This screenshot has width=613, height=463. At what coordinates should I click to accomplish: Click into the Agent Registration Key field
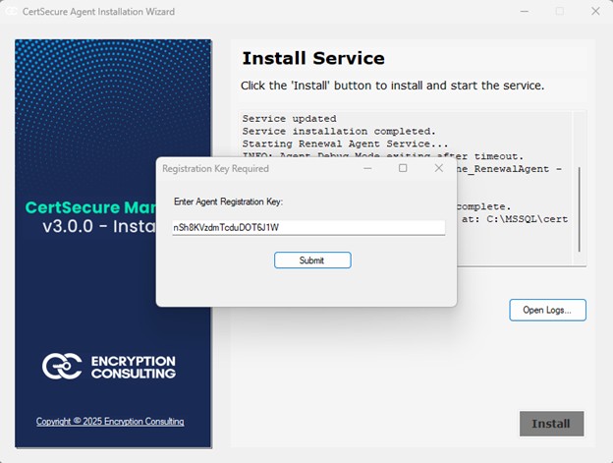click(x=308, y=228)
